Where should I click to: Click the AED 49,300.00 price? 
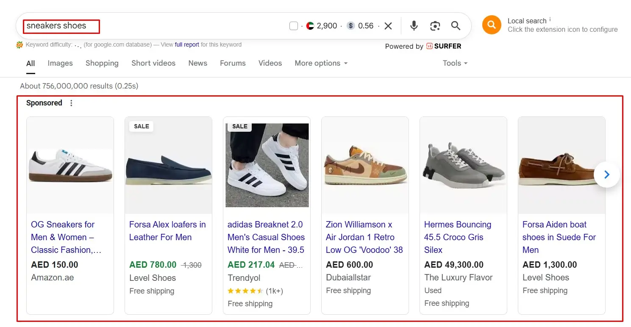[454, 265]
